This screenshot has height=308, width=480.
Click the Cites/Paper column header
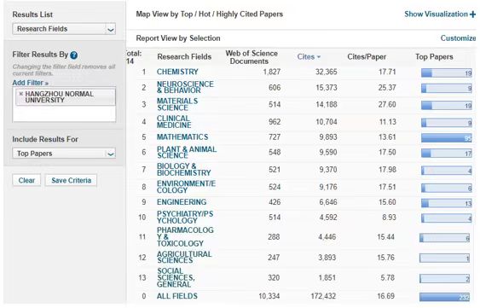(x=367, y=57)
